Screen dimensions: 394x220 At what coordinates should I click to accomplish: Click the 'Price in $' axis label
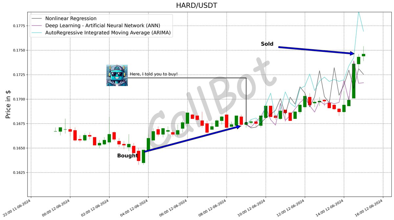9,105
